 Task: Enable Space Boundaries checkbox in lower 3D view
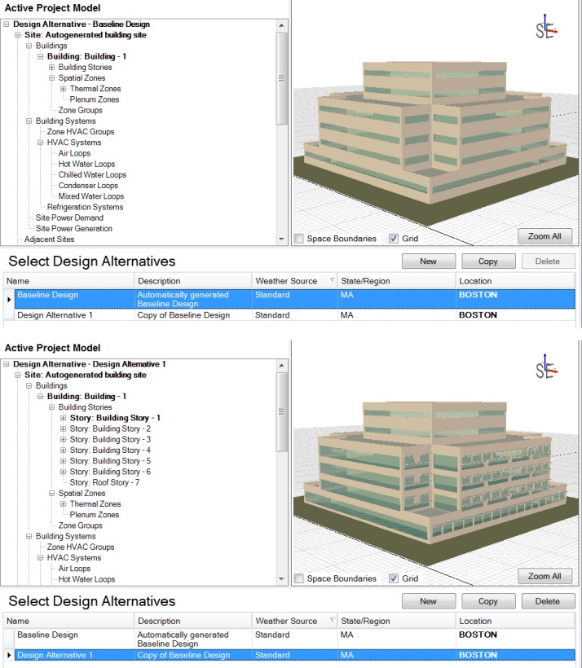(299, 578)
